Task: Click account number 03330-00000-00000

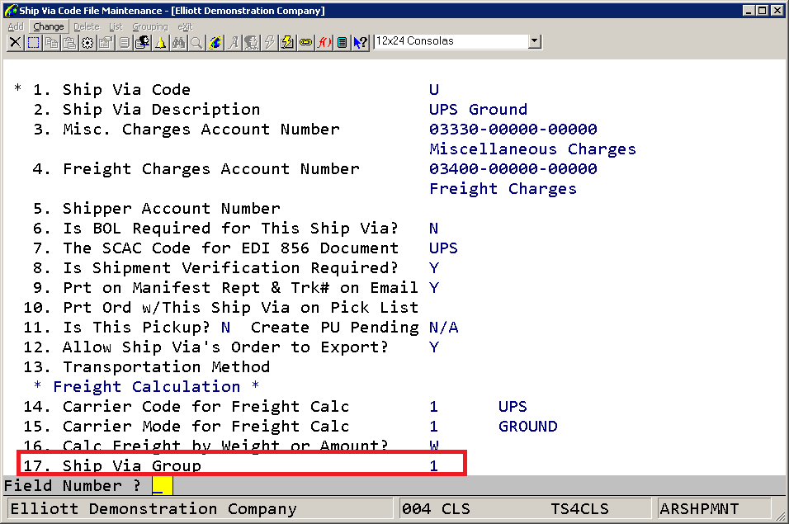Action: pyautogui.click(x=513, y=130)
